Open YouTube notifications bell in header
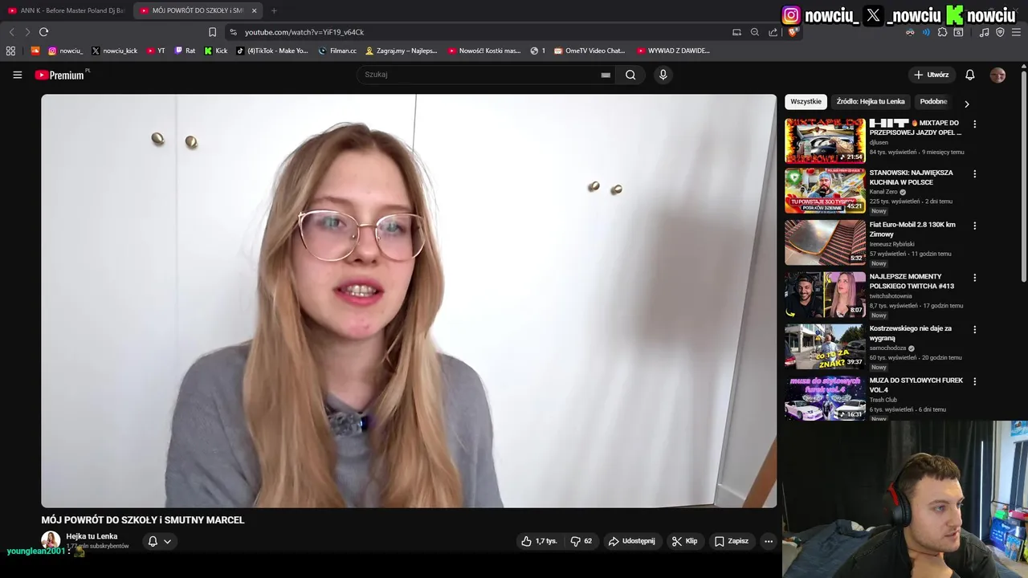The width and height of the screenshot is (1028, 578). pyautogui.click(x=969, y=75)
